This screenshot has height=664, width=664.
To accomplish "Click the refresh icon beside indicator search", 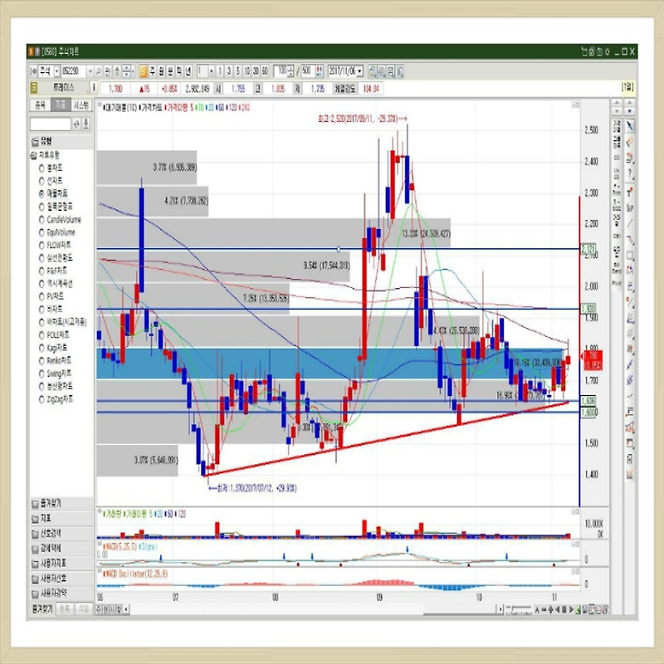I will pos(76,124).
